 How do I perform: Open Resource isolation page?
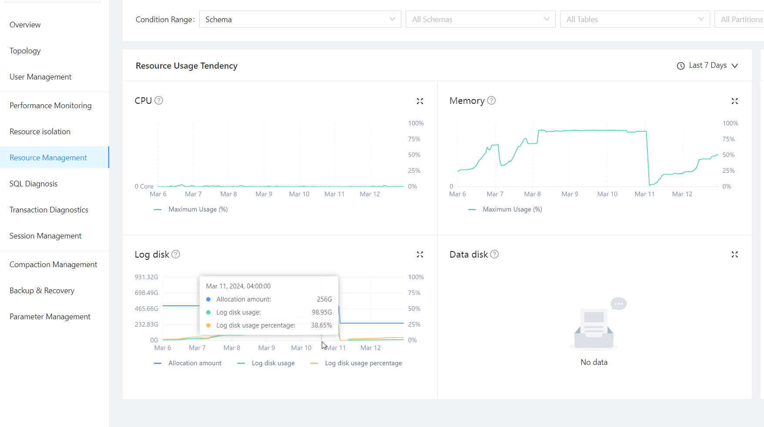(x=54, y=132)
